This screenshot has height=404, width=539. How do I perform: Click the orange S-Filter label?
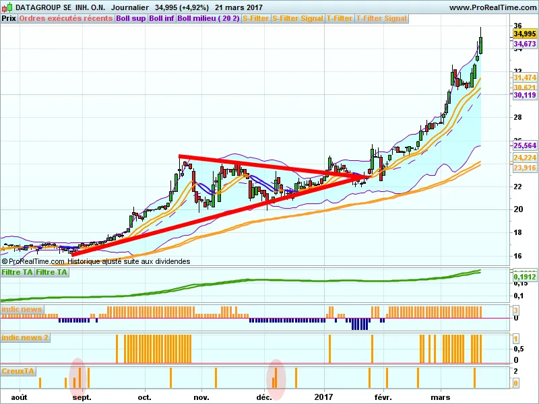[x=256, y=18]
